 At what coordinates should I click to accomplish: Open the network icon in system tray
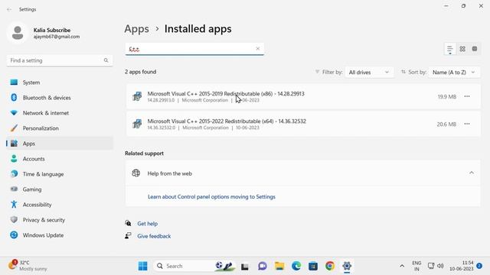pos(431,266)
